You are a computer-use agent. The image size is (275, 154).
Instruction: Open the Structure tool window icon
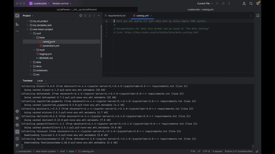click(x=17, y=24)
